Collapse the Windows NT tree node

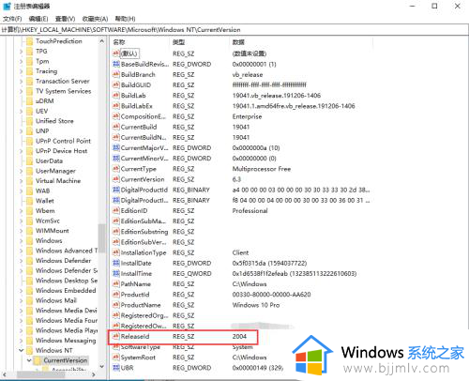click(x=22, y=350)
